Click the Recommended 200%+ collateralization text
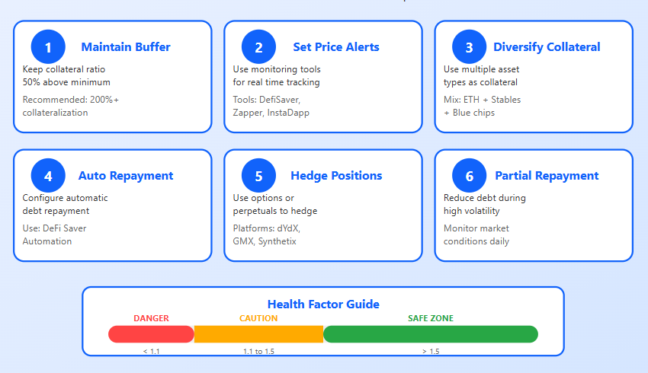Image resolution: width=648 pixels, height=373 pixels. click(70, 107)
